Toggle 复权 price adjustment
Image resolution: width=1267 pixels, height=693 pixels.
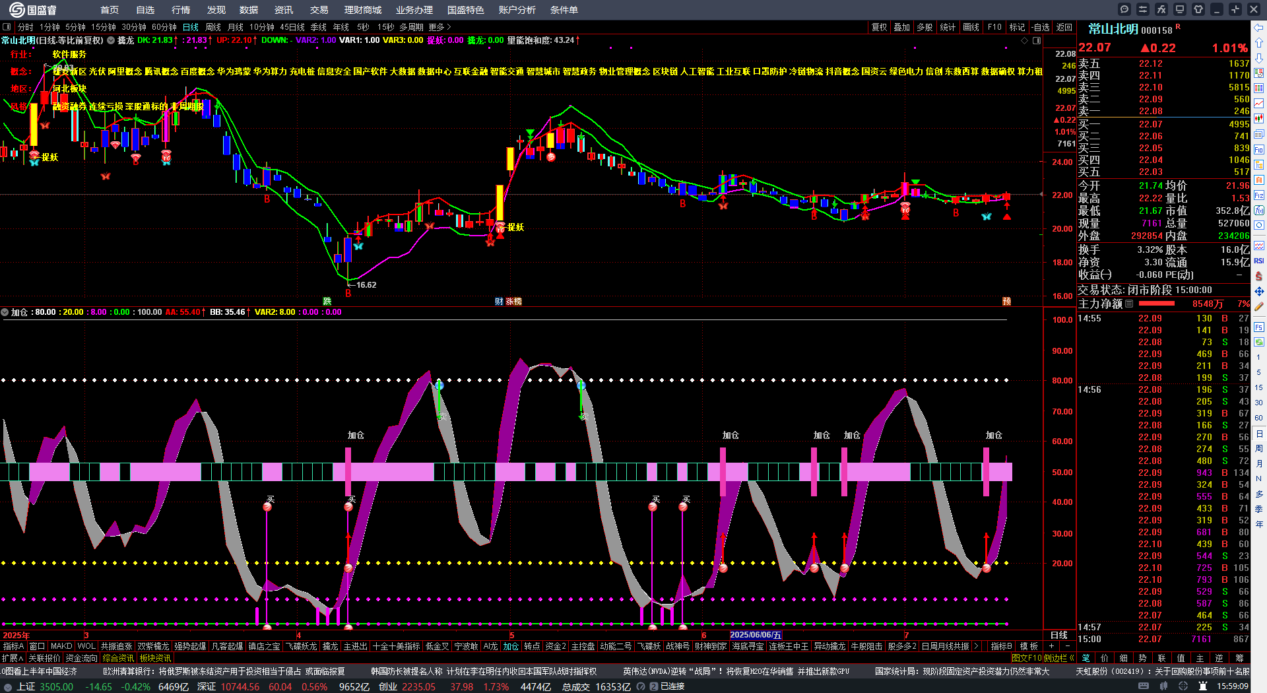click(879, 27)
